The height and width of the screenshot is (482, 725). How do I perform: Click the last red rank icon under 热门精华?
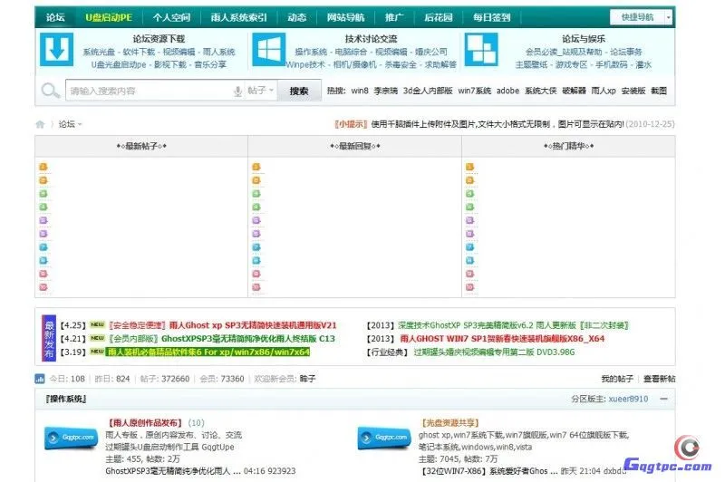[x=469, y=287]
